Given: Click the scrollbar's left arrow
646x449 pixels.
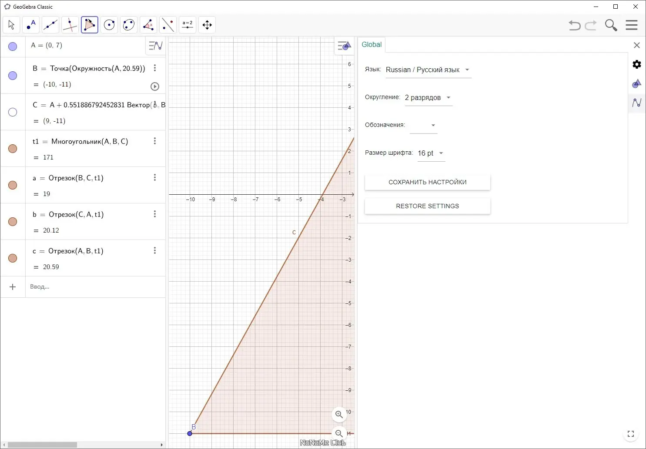Looking at the screenshot, I should click(3, 445).
